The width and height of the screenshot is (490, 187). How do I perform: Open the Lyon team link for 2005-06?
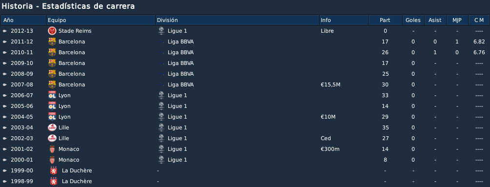(x=64, y=106)
